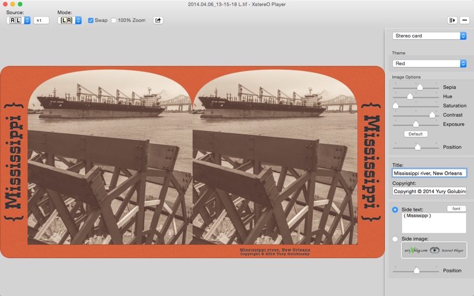The height and width of the screenshot is (296, 474).
Task: Click the Contrast slider handle
Action: pos(432,115)
